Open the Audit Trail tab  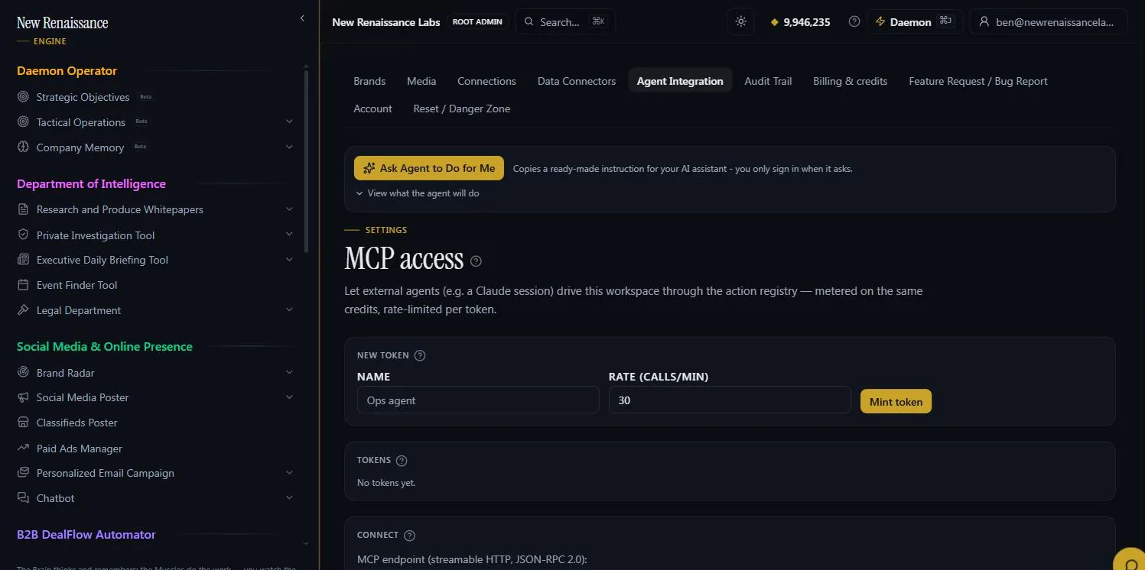pos(768,81)
